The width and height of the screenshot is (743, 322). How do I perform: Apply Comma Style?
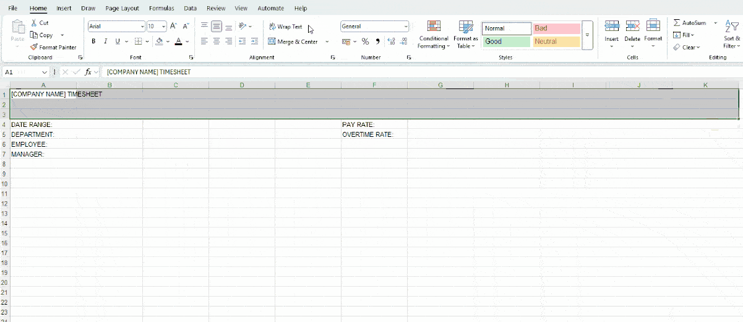pos(377,41)
